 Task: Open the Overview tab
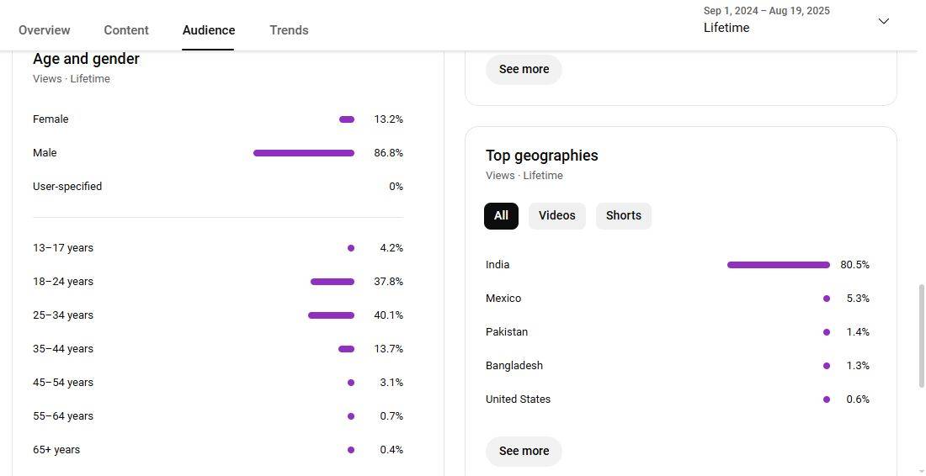(x=45, y=30)
